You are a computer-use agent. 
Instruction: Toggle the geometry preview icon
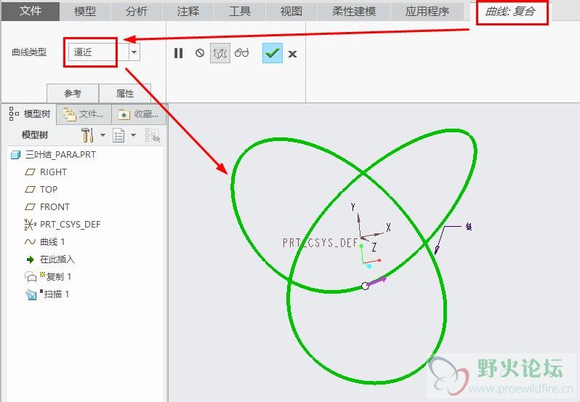point(220,53)
